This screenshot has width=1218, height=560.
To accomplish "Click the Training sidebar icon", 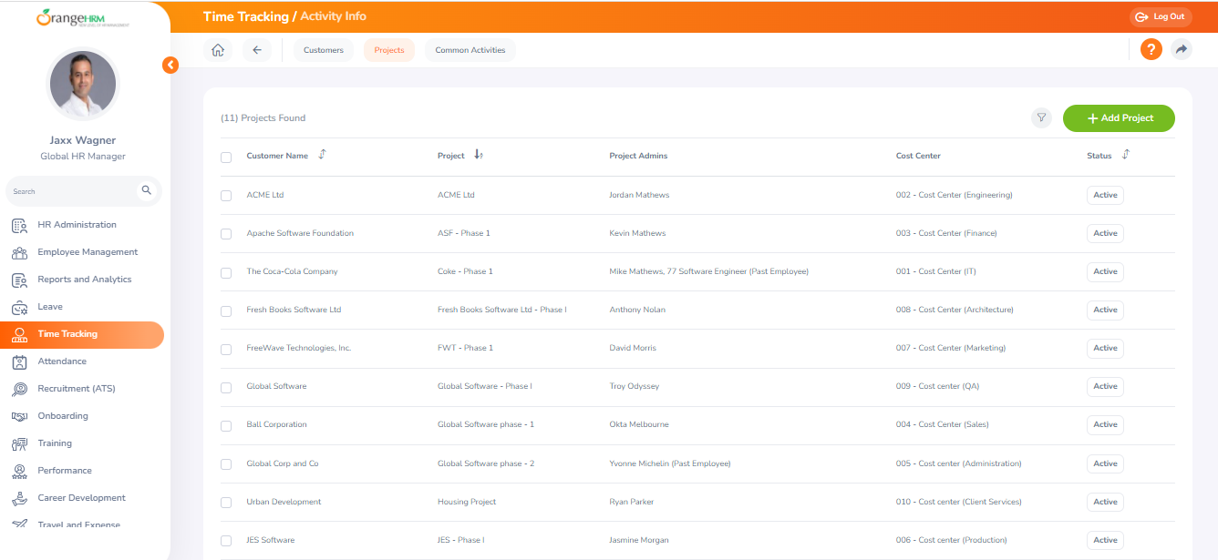I will click(19, 443).
